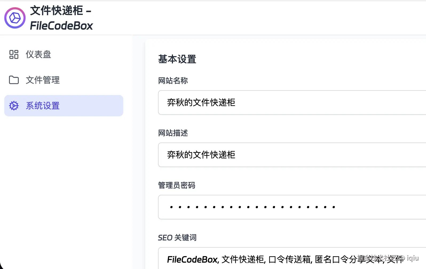Click the SEO 关键词 field label
This screenshot has width=426, height=269.
177,238
